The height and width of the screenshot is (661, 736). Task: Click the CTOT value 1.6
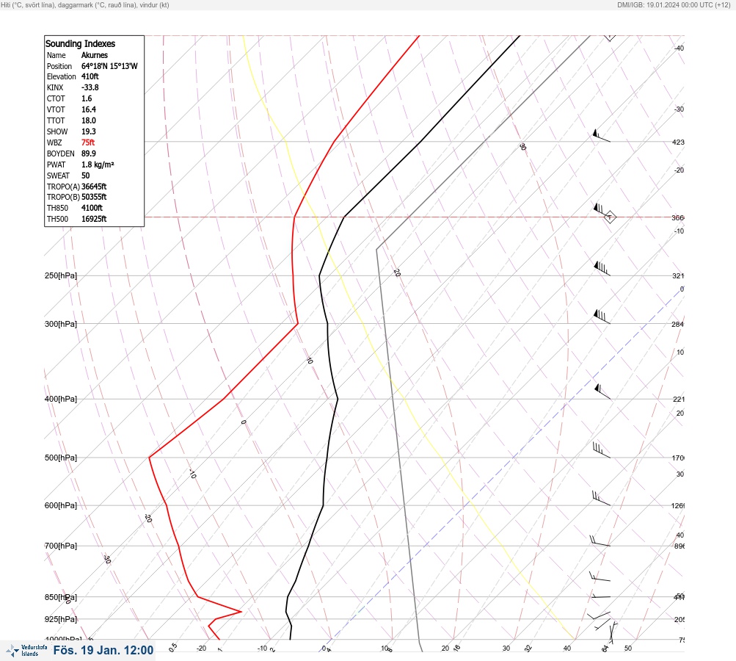tap(87, 98)
